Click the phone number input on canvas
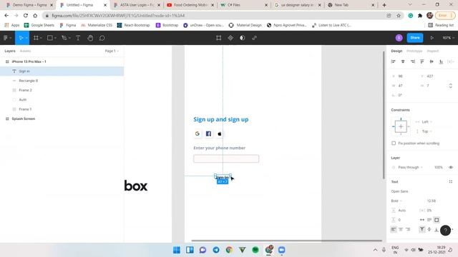This screenshot has width=458, height=257. tap(226, 158)
